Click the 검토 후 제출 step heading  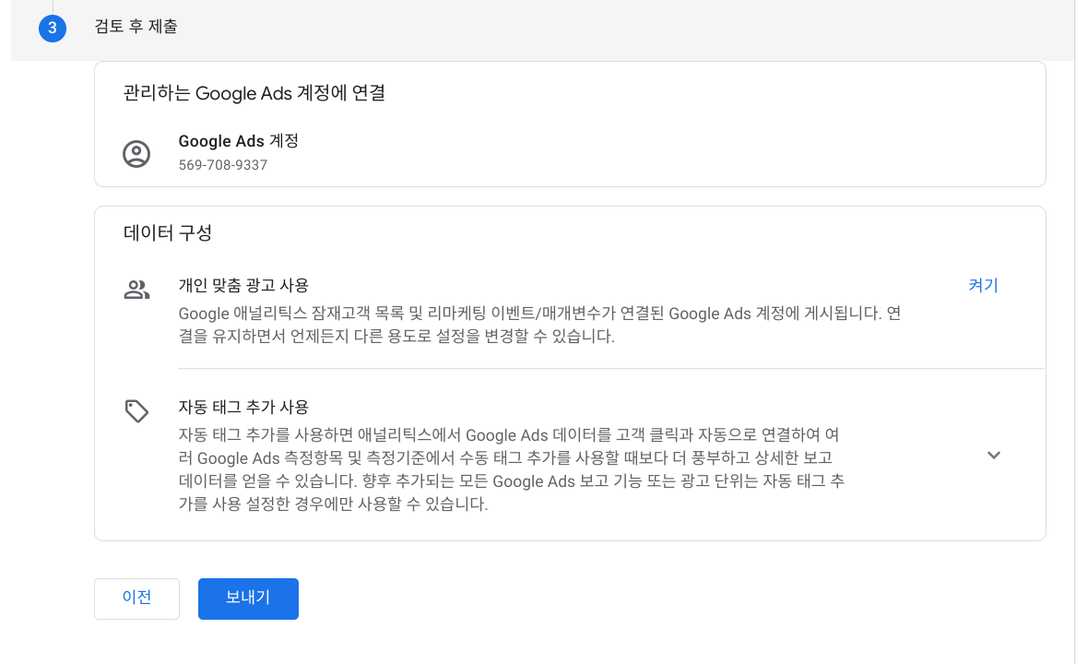click(x=136, y=27)
